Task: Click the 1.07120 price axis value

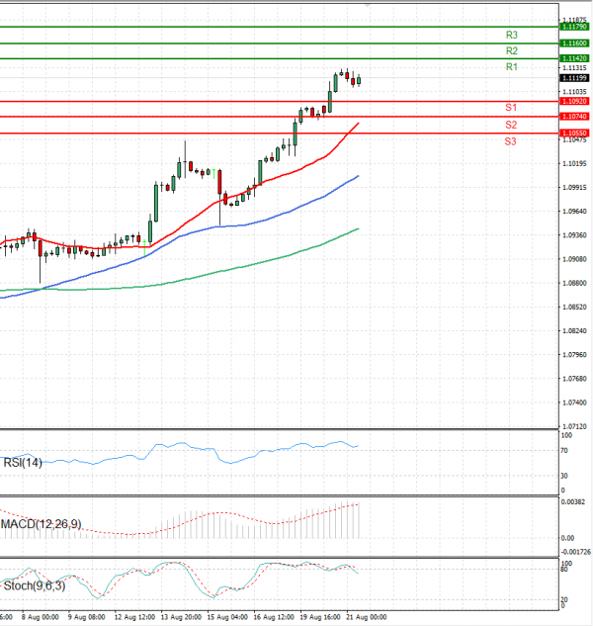Action: 574,426
